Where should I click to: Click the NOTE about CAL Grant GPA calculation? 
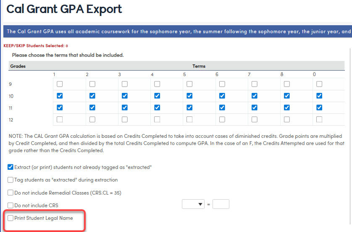click(176, 143)
